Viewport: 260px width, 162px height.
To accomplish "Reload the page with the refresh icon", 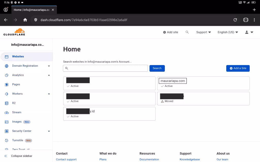I will coord(235,20).
